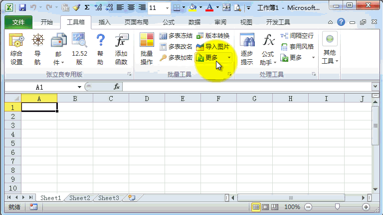Switch to Normal view in status bar
The image size is (383, 215).
click(x=256, y=207)
